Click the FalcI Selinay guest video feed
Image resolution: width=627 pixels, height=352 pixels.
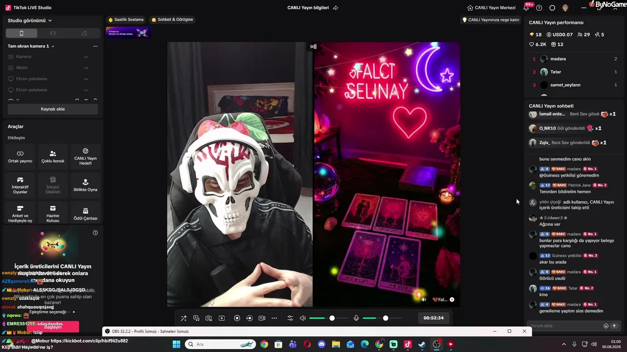point(387,174)
